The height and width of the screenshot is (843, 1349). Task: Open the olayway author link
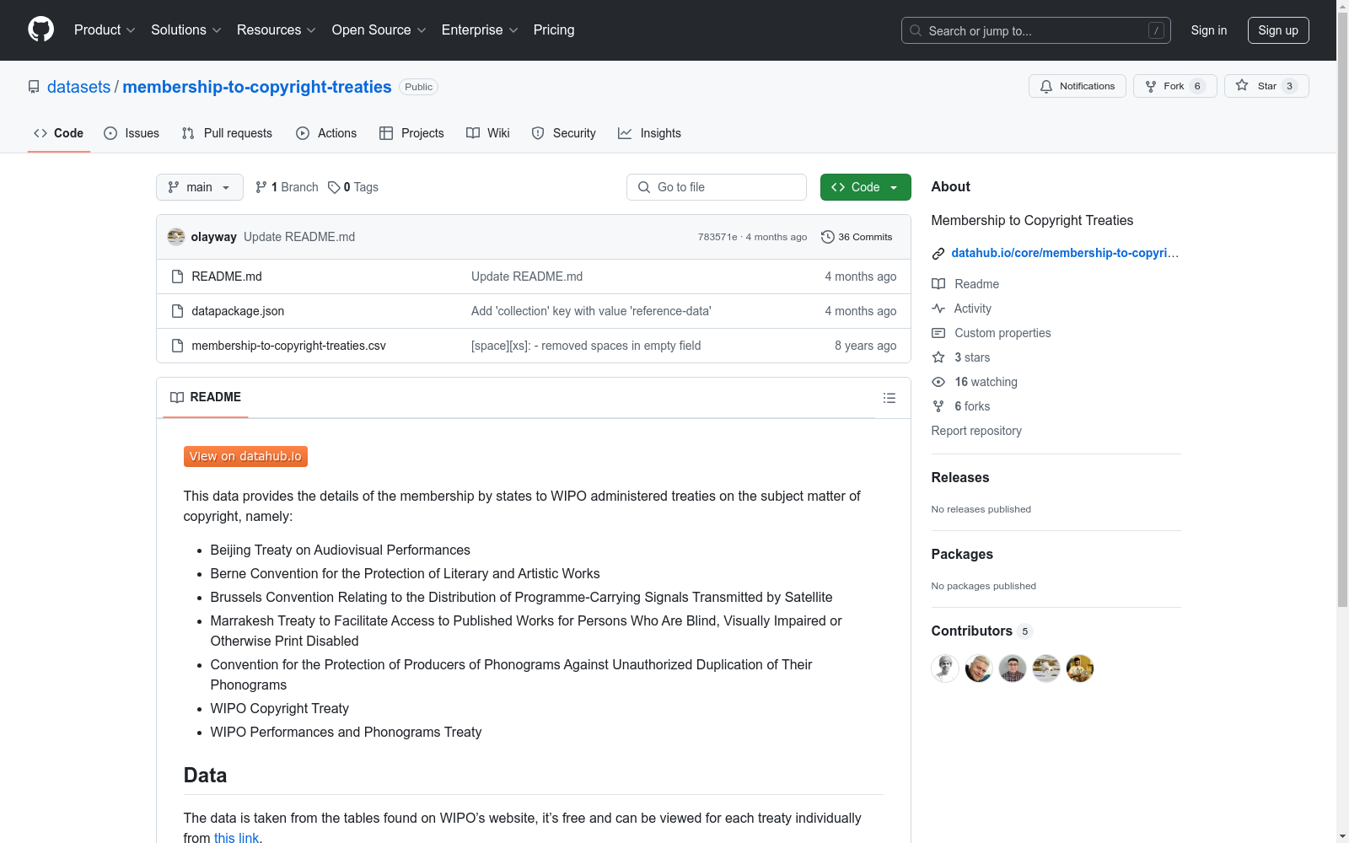[x=214, y=237]
